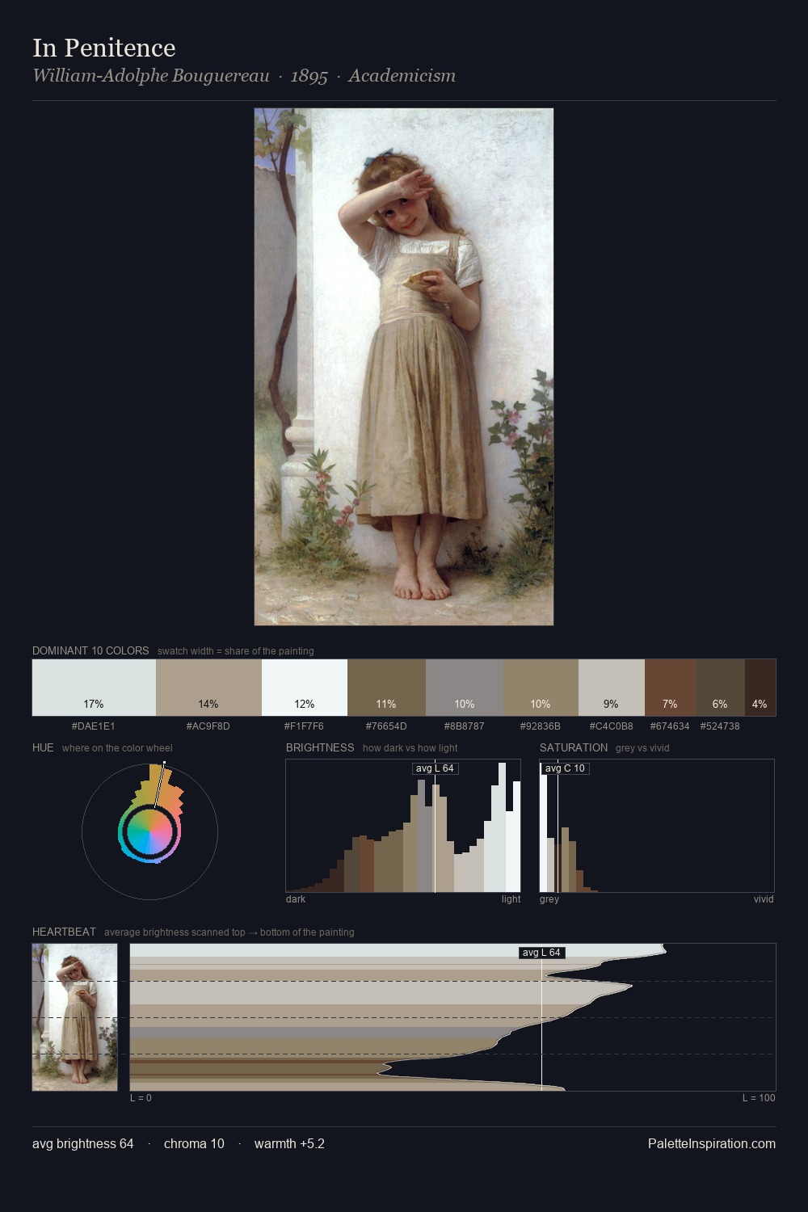Click 'grey vs vivid' caption
The height and width of the screenshot is (1212, 808).
click(x=642, y=748)
